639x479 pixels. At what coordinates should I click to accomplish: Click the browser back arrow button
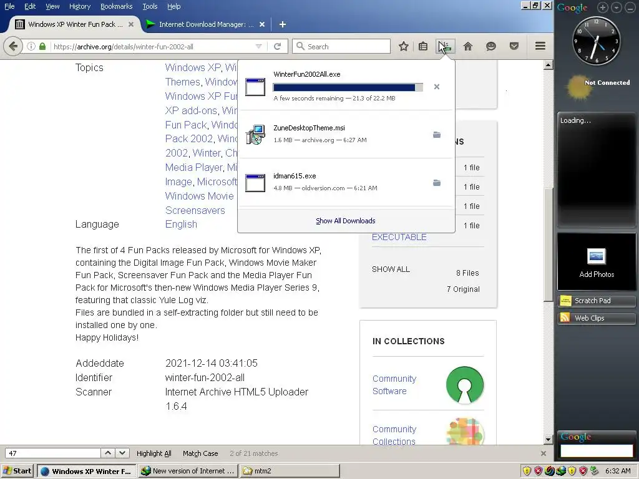coord(13,46)
